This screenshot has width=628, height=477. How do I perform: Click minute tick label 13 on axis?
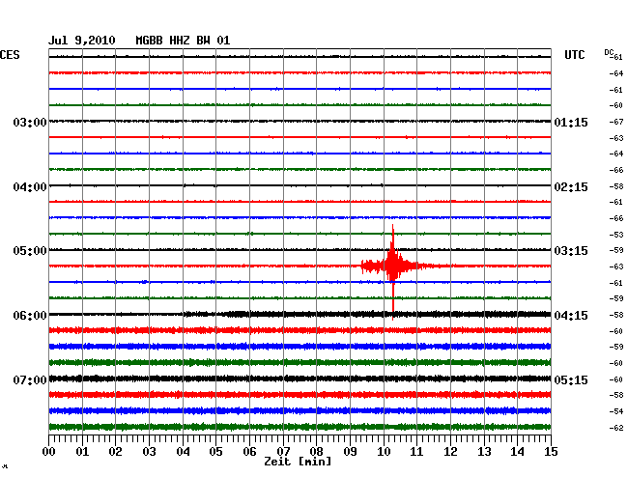[x=484, y=452]
